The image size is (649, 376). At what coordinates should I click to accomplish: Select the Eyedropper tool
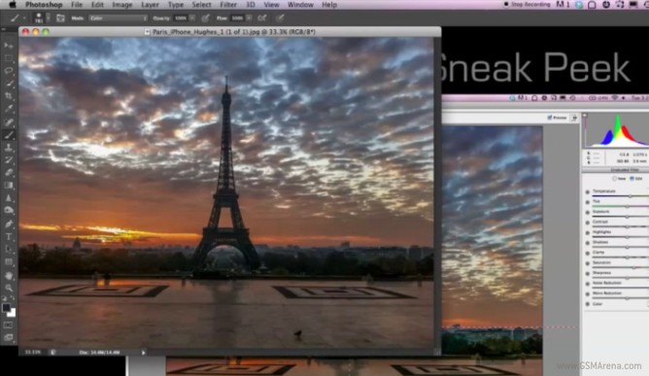coord(9,110)
